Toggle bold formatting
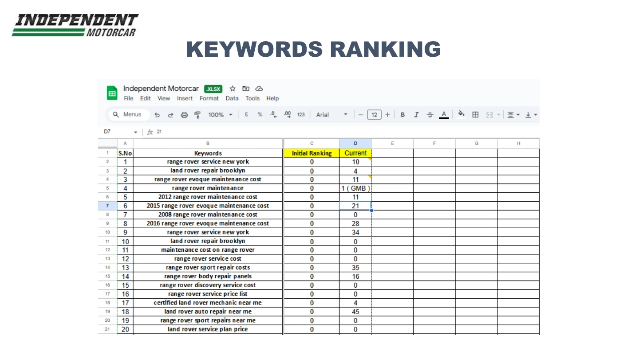 (402, 115)
